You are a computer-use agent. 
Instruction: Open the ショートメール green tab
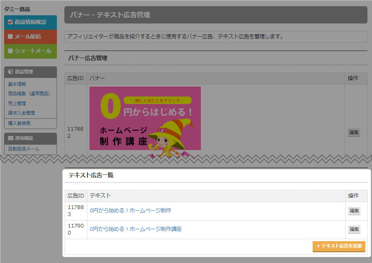pyautogui.click(x=31, y=51)
